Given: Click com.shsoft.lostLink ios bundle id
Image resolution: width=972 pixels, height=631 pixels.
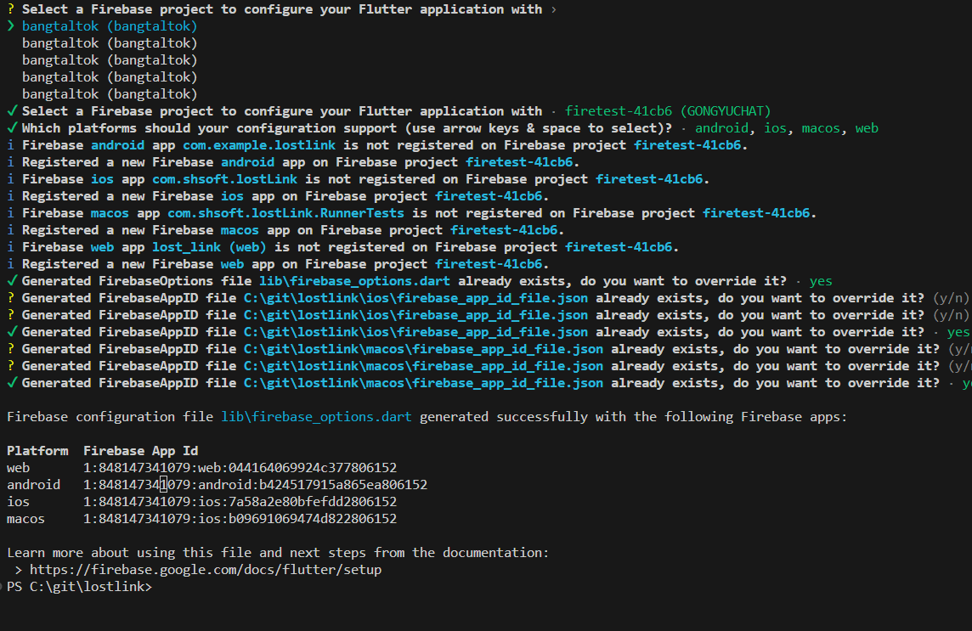Looking at the screenshot, I should pos(225,179).
